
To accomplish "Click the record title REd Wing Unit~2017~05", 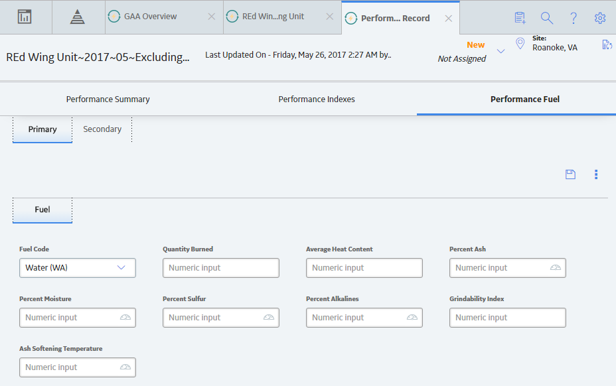I will coord(98,57).
